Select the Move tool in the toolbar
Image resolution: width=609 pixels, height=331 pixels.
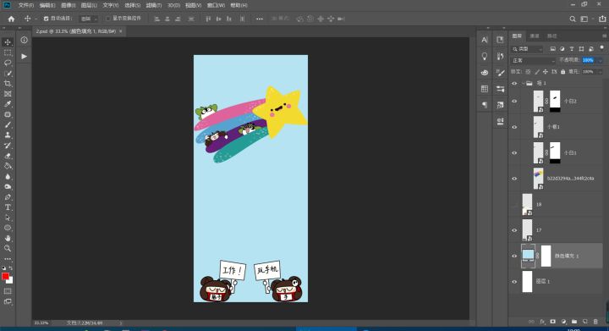pyautogui.click(x=8, y=42)
